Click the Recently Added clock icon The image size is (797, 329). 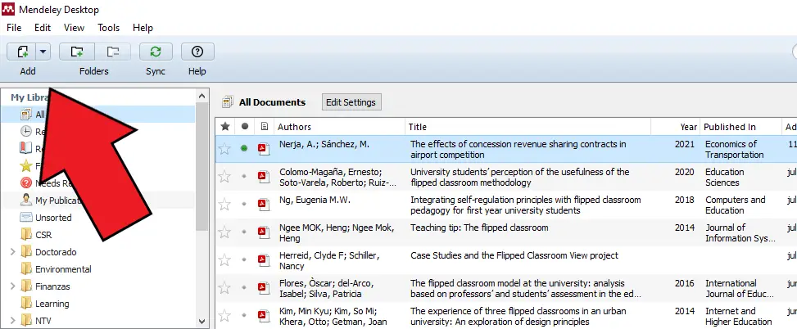26,132
